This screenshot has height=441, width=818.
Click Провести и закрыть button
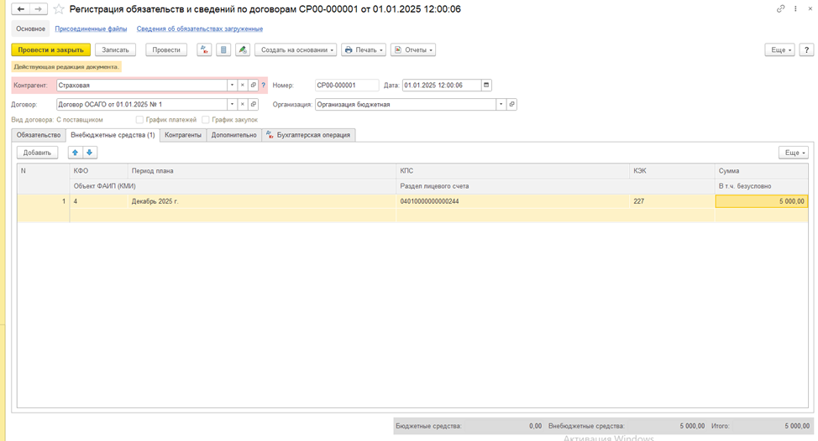[x=50, y=50]
